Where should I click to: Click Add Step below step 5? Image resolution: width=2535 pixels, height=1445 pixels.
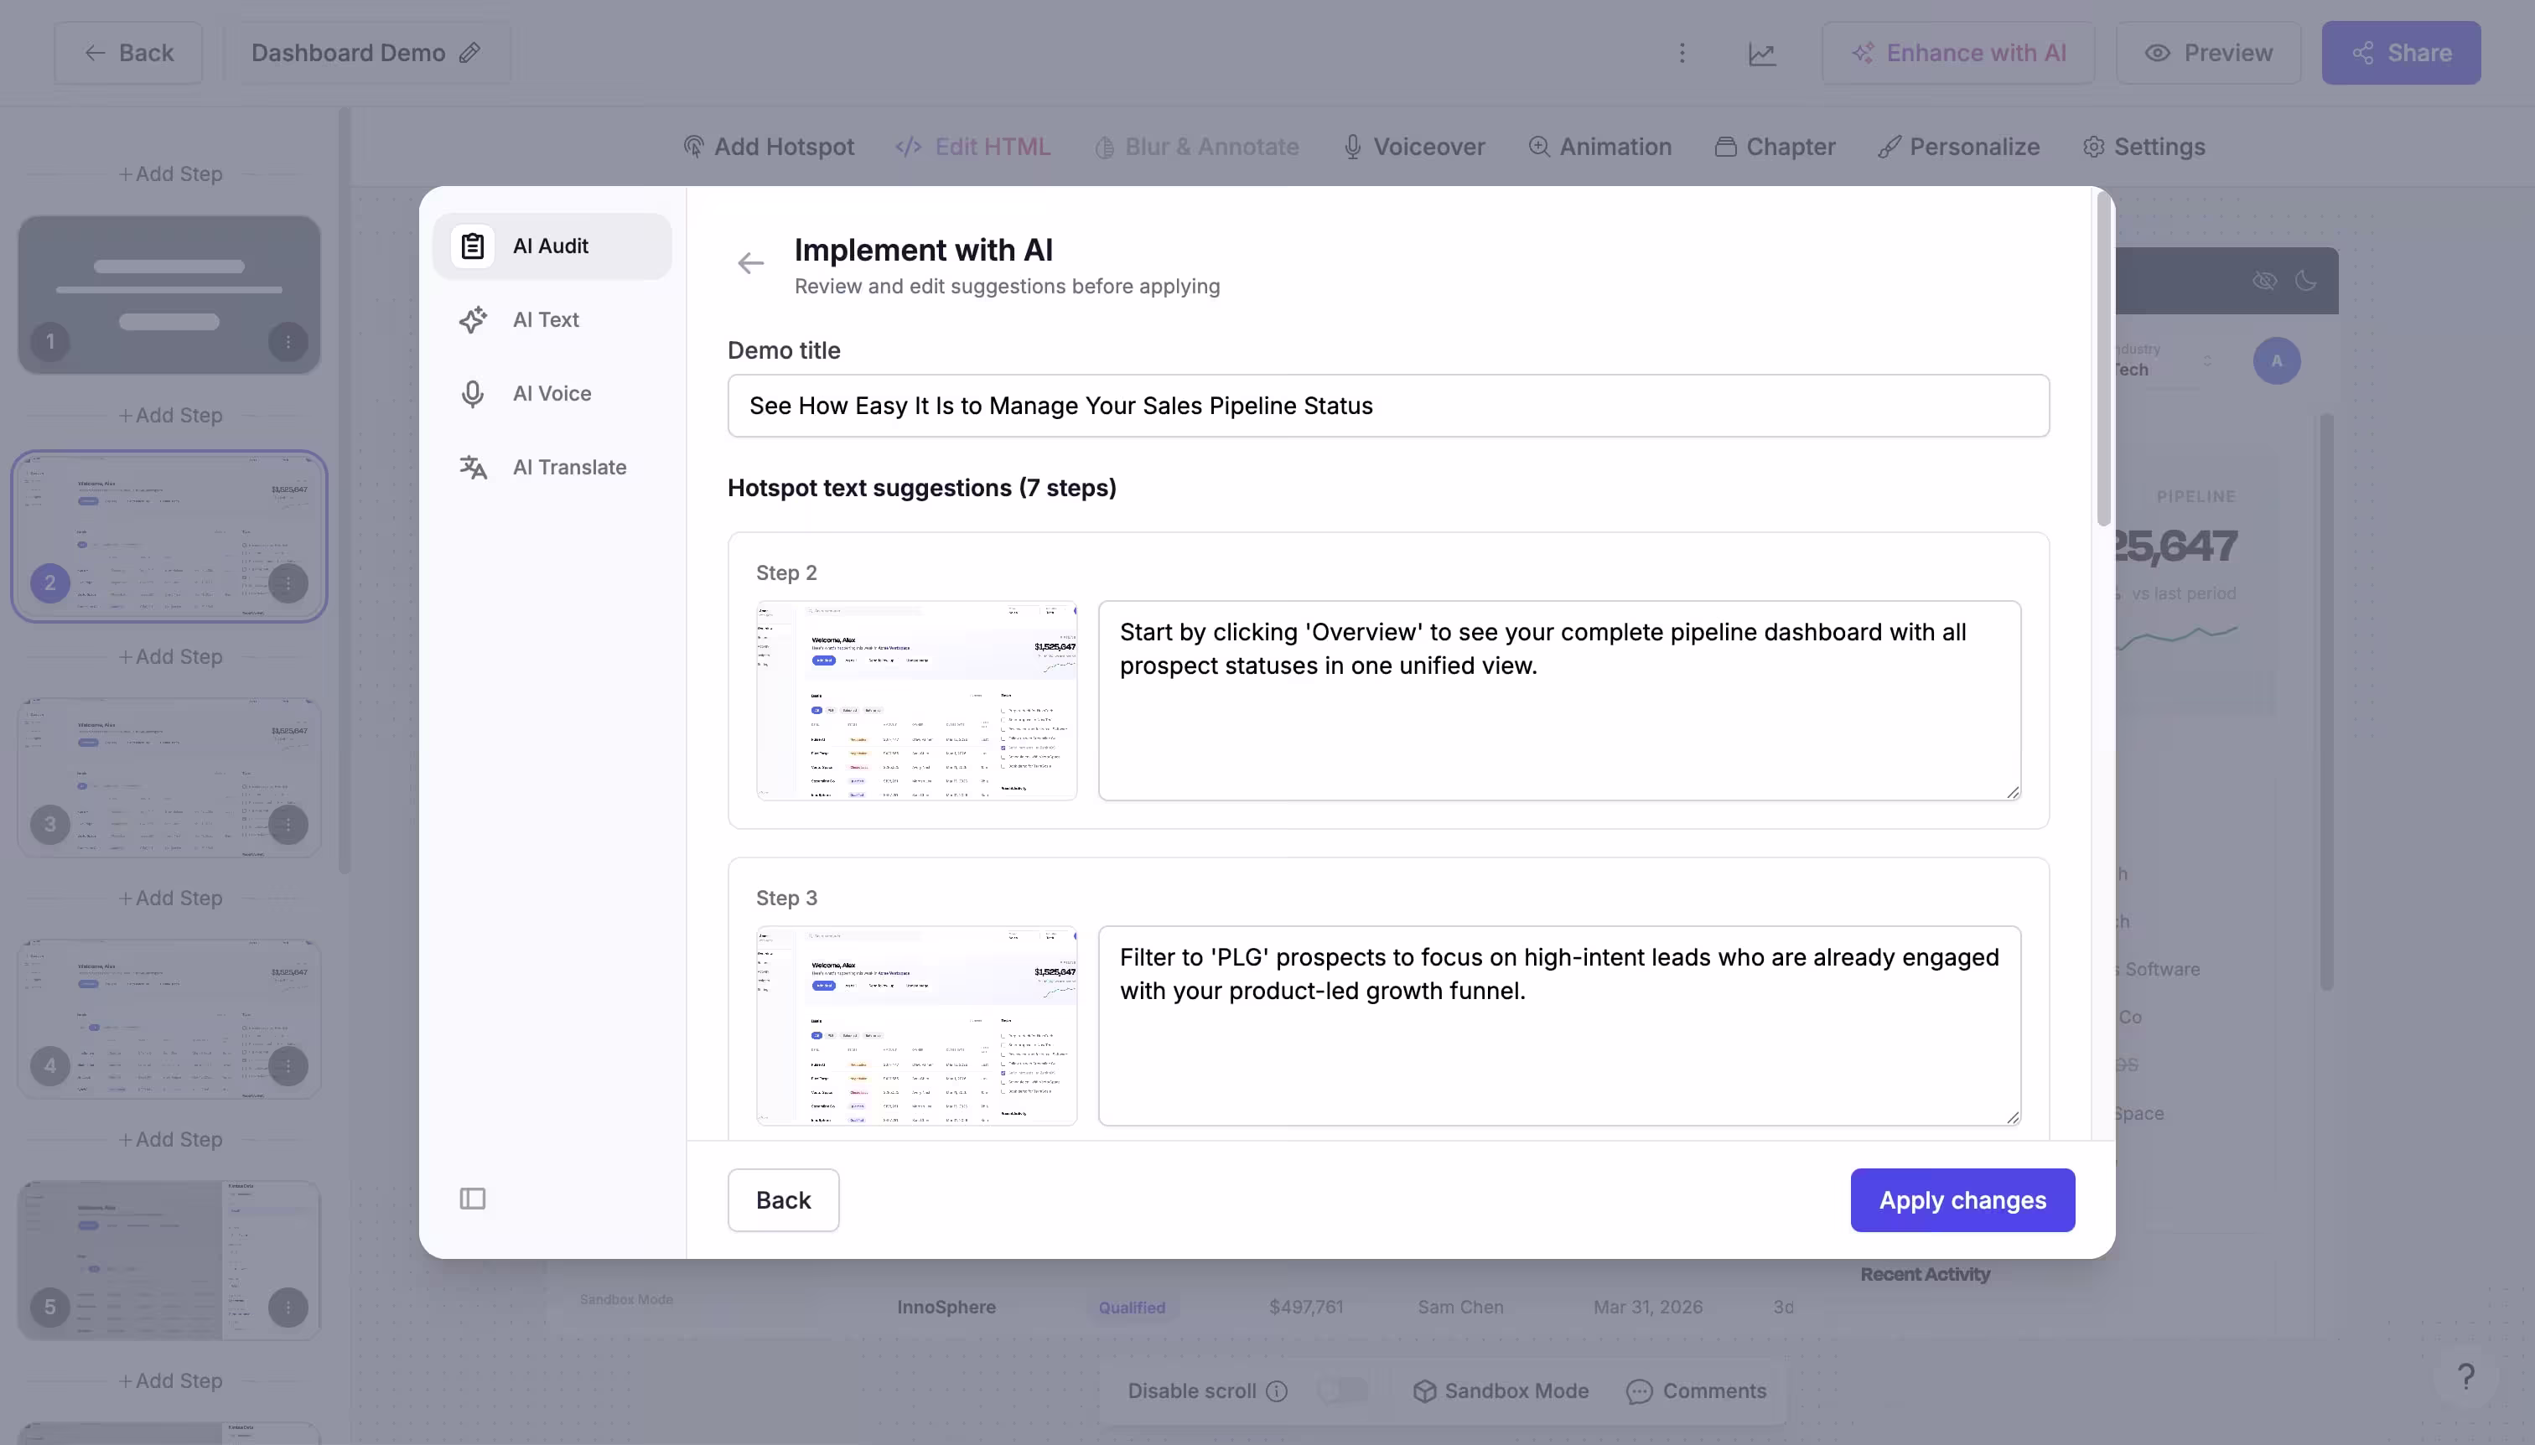169,1380
